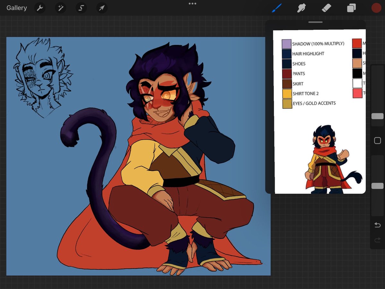Pick the white swatch in second column
Image resolution: width=385 pixels, height=289 pixels.
tap(357, 83)
